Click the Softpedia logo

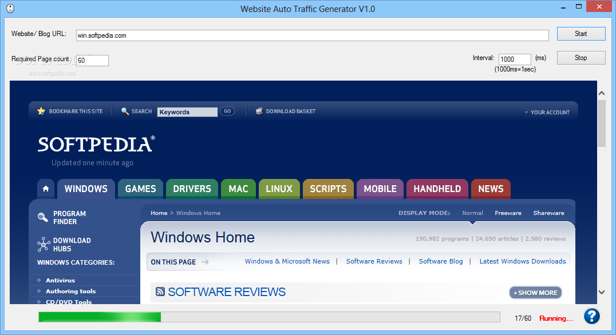pos(96,145)
